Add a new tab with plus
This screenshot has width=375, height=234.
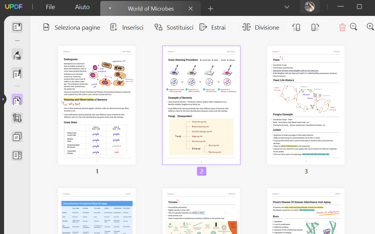[211, 9]
